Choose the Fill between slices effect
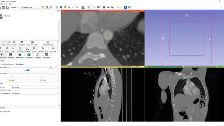Viewport: 224px width, 126px height. click(x=48, y=43)
